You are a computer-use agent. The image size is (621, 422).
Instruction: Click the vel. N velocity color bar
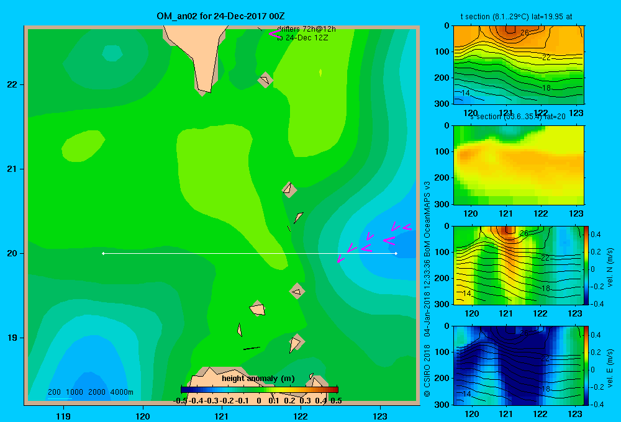point(586,265)
